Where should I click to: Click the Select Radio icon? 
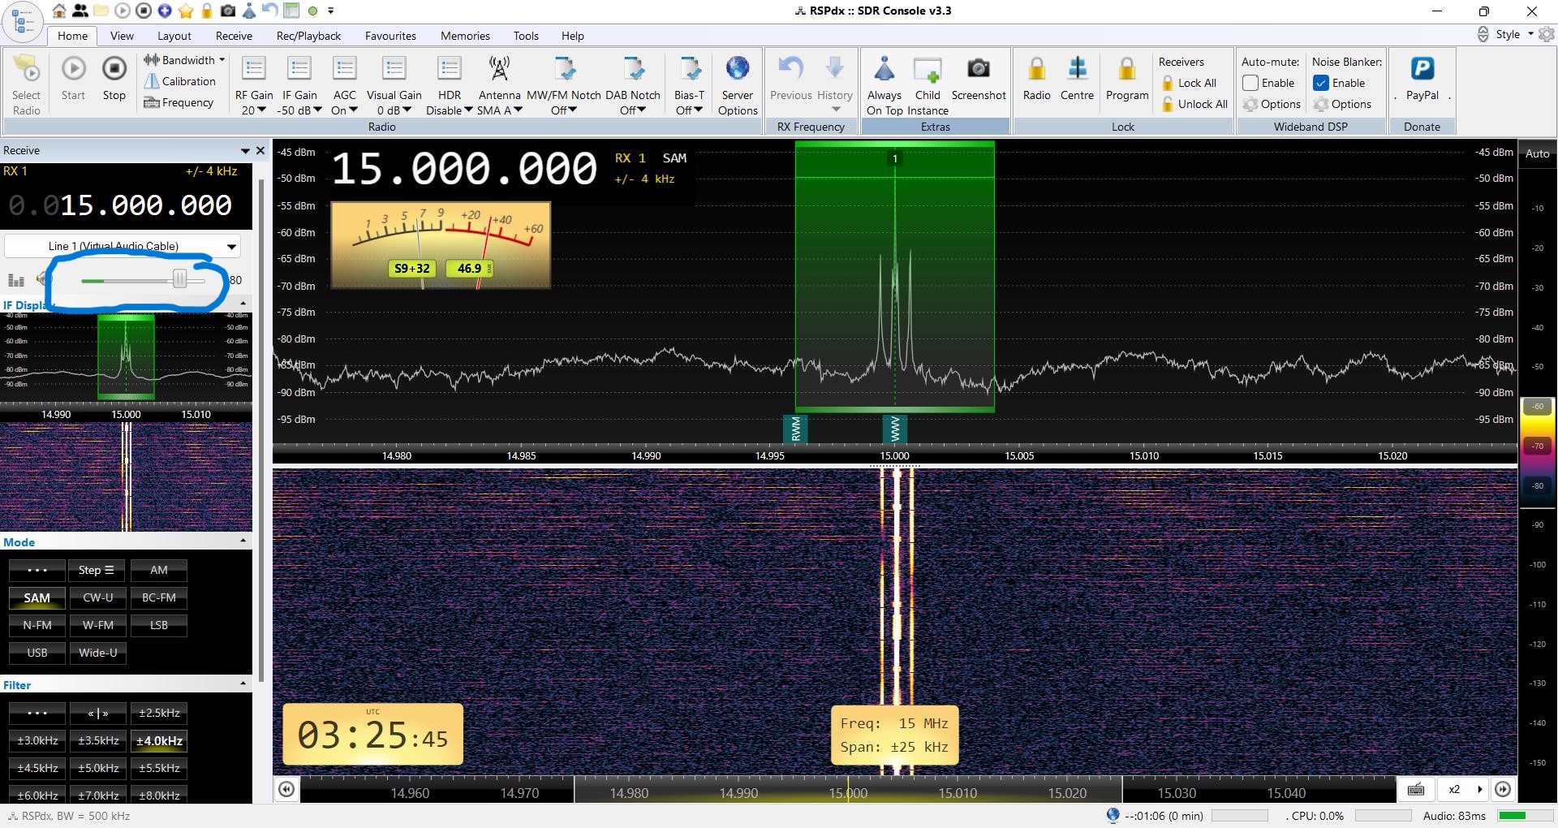tap(27, 71)
